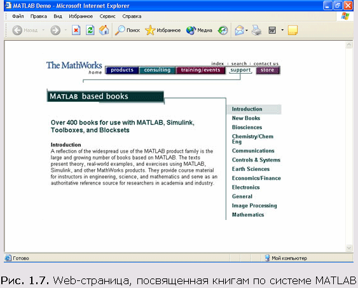
Task: Click the Windows flag logo
Action: pos(345,16)
